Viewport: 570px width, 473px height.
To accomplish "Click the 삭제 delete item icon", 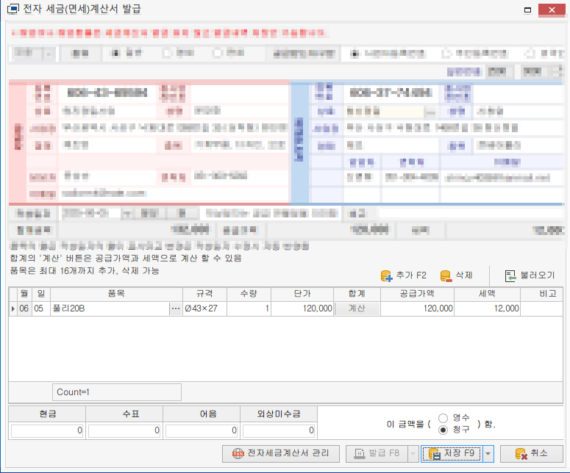I will [446, 276].
